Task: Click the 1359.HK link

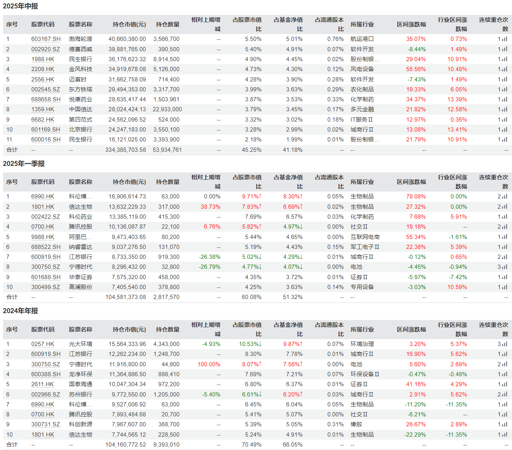Action: pos(43,109)
